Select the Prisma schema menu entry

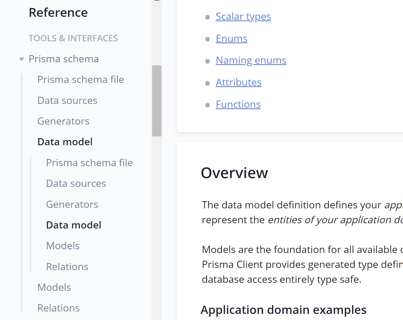point(64,59)
